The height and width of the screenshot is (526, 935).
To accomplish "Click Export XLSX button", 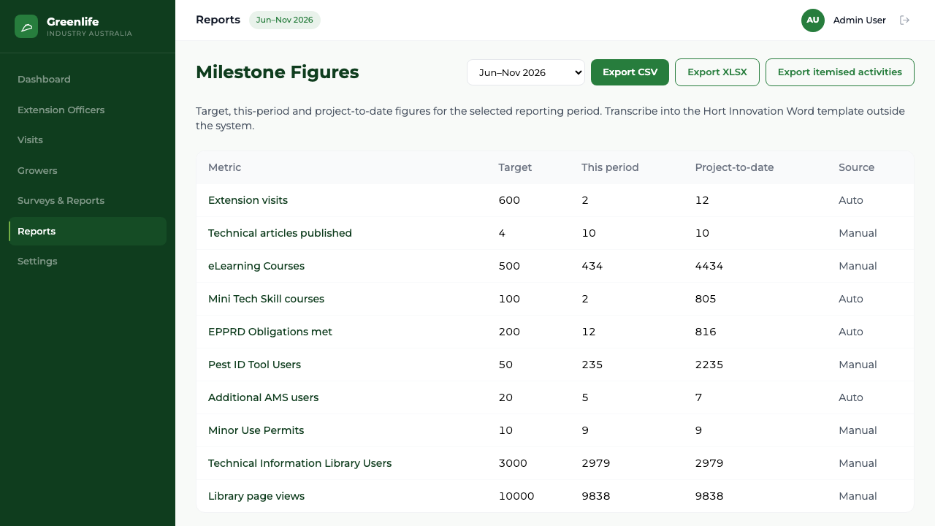I will (717, 72).
